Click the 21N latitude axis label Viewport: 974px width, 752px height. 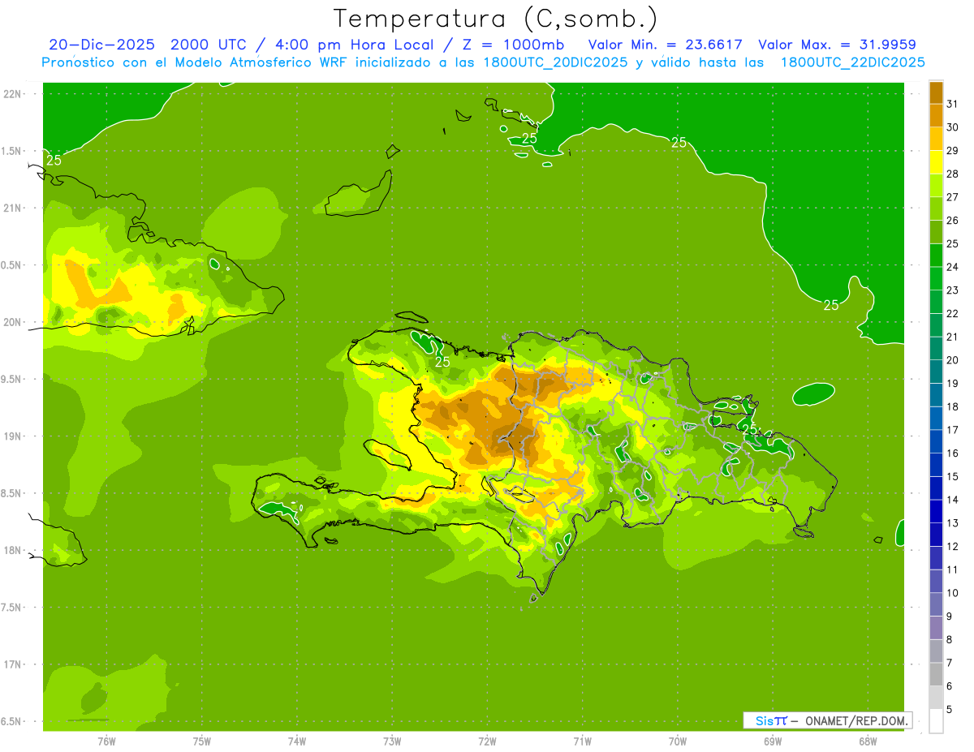point(13,208)
